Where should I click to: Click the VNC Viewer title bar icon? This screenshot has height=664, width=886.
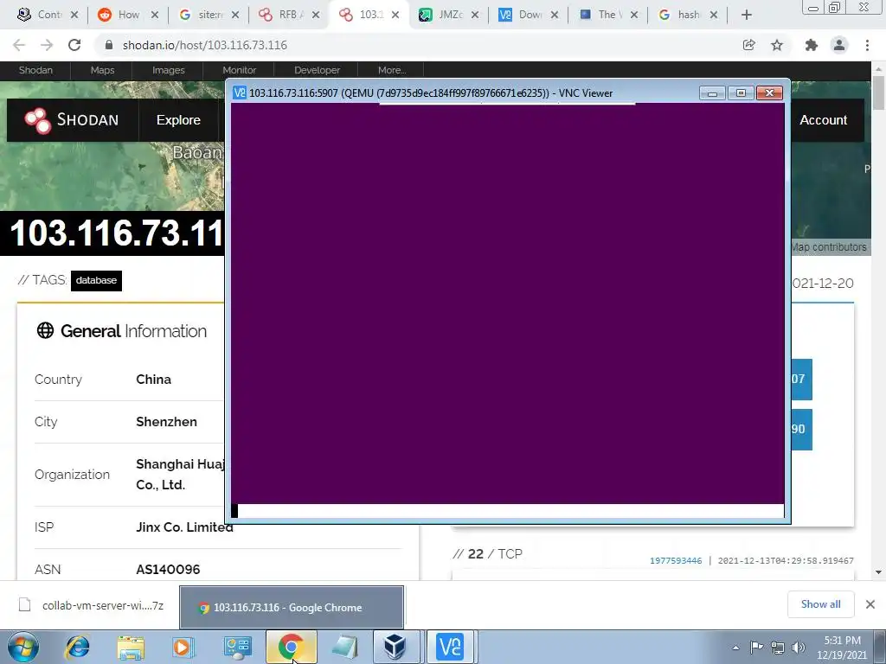(240, 93)
